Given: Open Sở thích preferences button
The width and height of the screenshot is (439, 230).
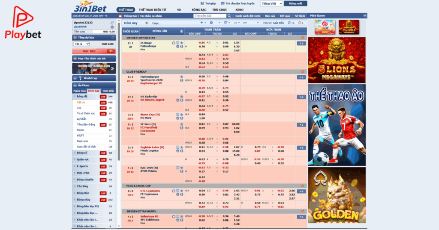Looking at the screenshot, I should pos(300,16).
